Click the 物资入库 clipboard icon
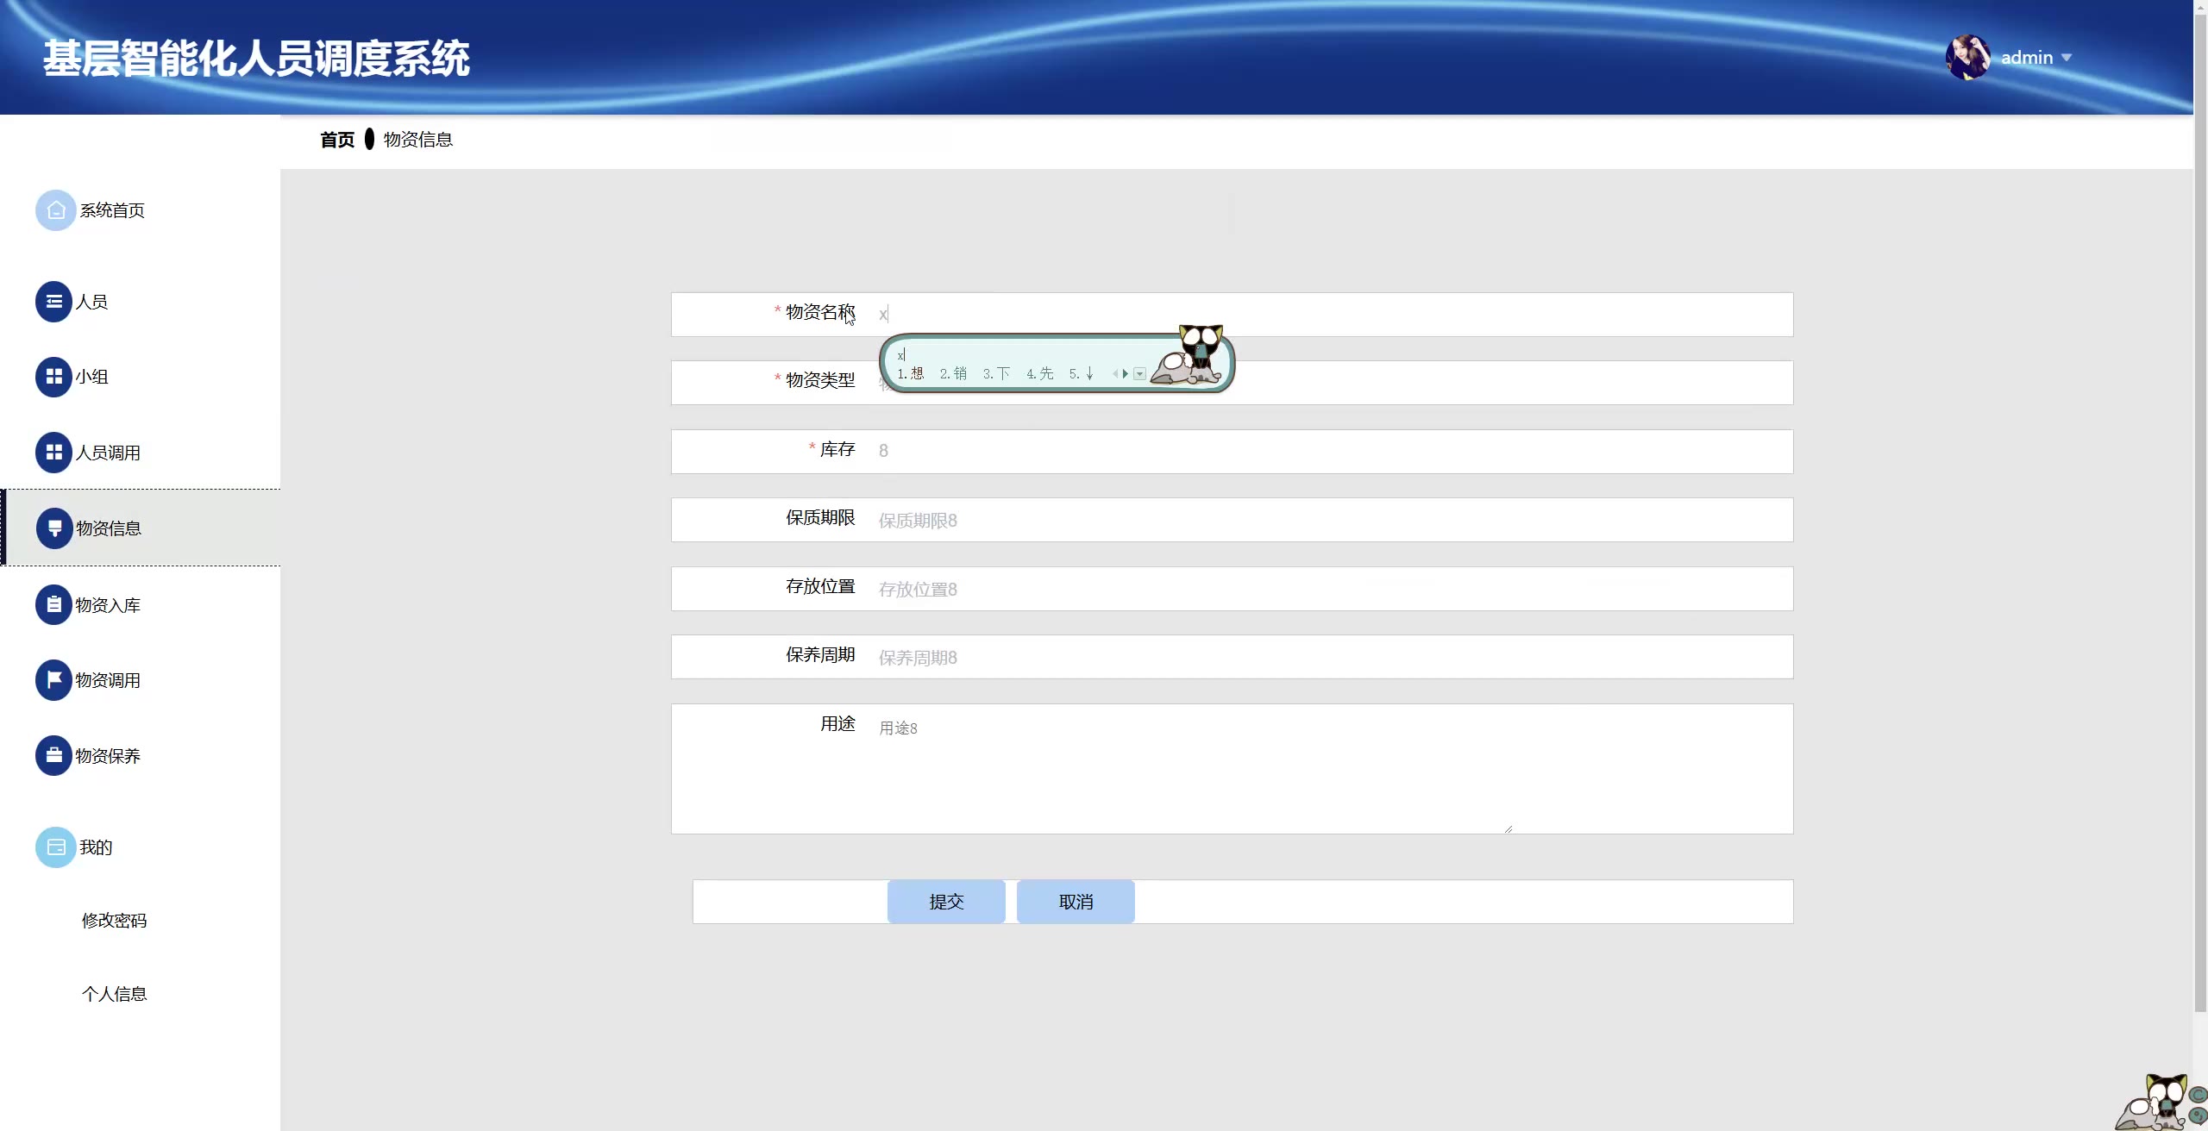 point(53,605)
